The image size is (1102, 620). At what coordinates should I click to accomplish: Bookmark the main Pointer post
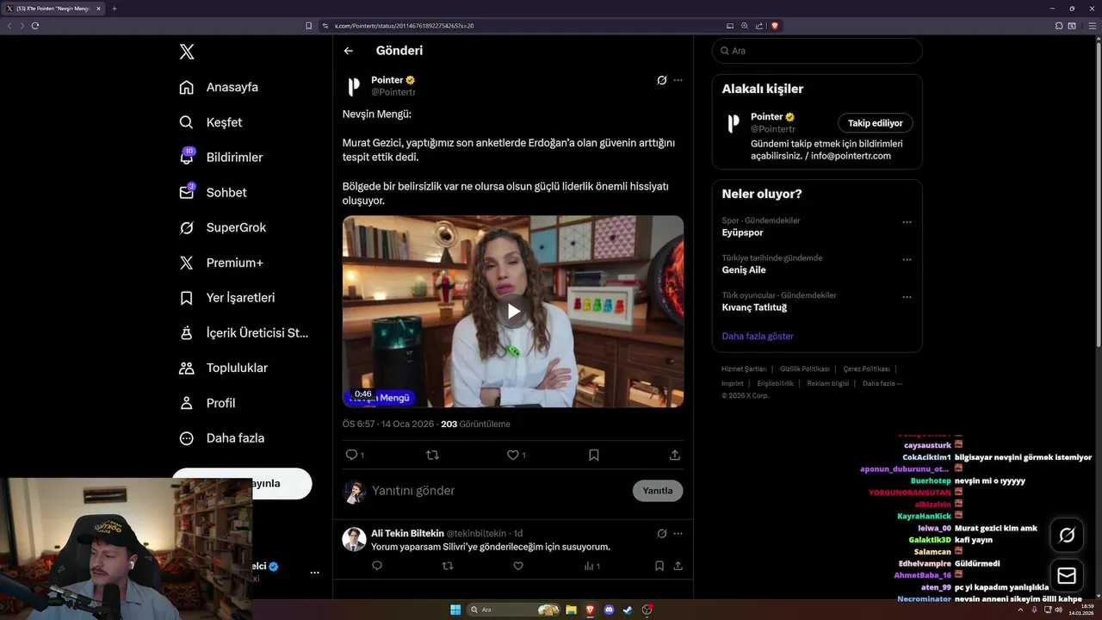594,455
